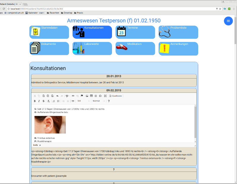Toggle strikethrough formatting

tap(44, 101)
